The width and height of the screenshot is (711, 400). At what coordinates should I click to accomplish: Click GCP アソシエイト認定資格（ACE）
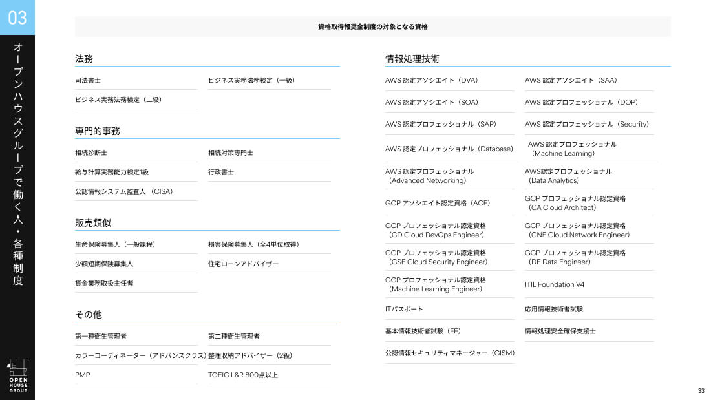(438, 203)
